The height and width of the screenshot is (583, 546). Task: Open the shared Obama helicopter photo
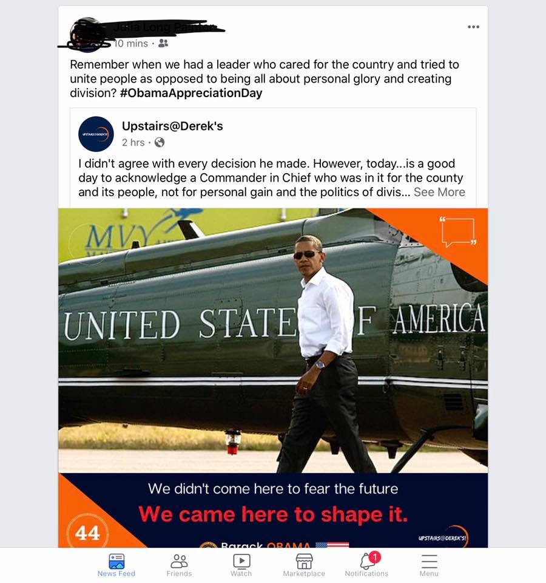click(273, 377)
